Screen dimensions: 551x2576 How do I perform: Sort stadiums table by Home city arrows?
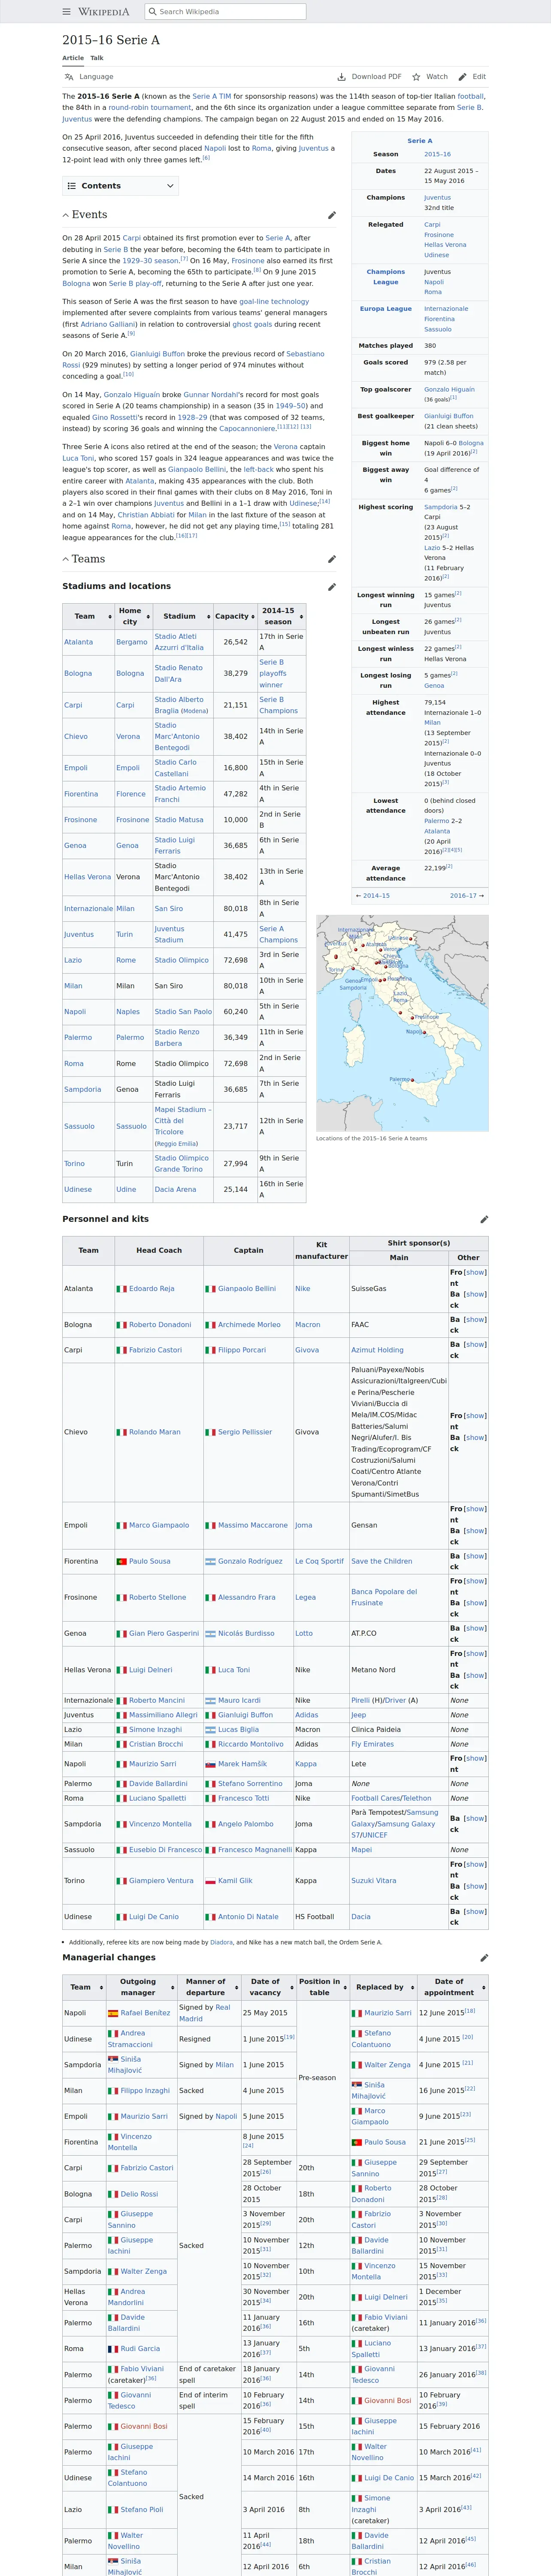click(x=148, y=616)
